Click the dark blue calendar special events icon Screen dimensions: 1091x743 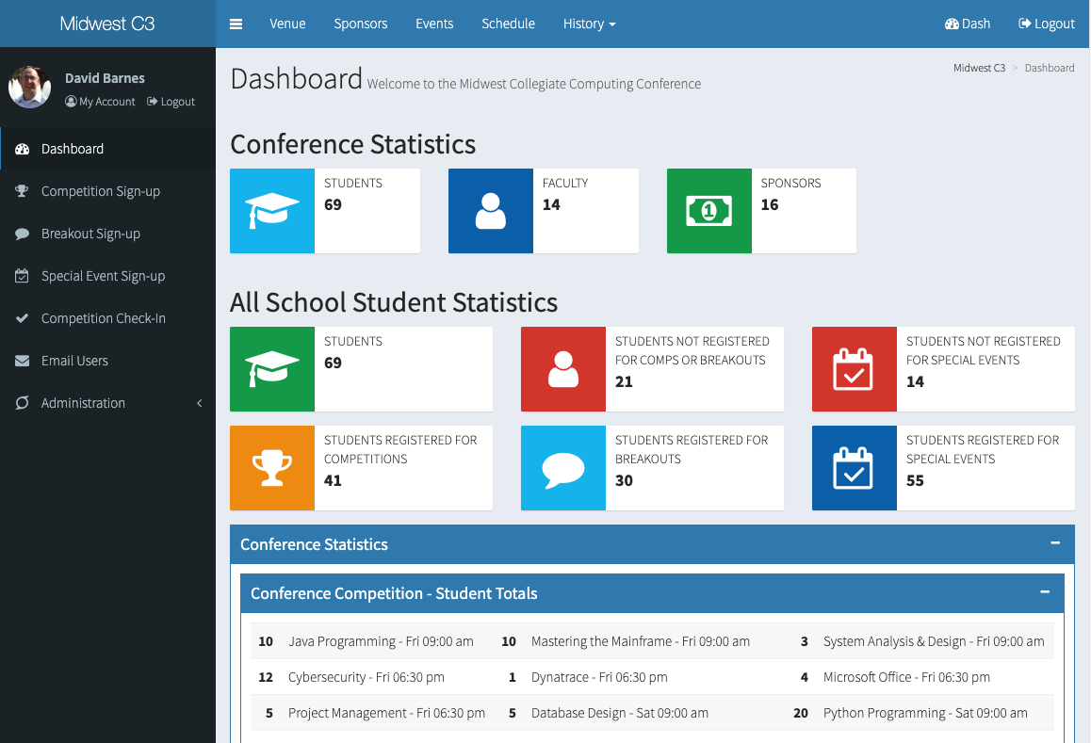coord(854,468)
